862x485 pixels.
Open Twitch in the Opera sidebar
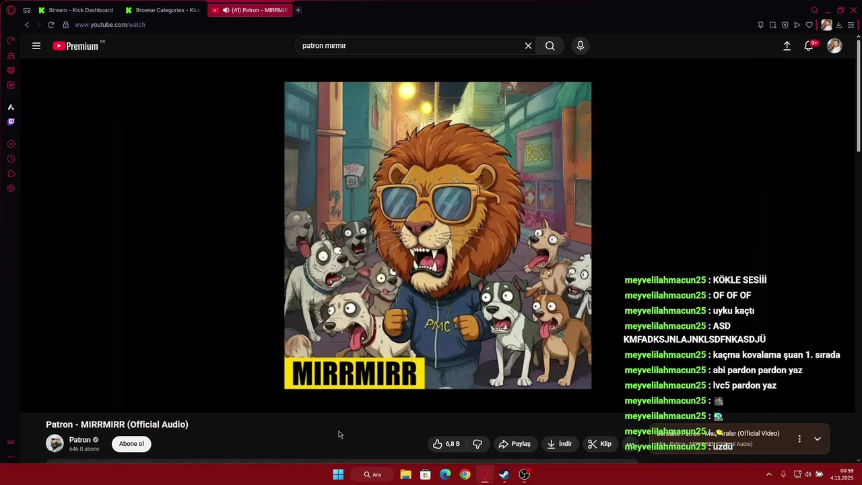(x=11, y=122)
